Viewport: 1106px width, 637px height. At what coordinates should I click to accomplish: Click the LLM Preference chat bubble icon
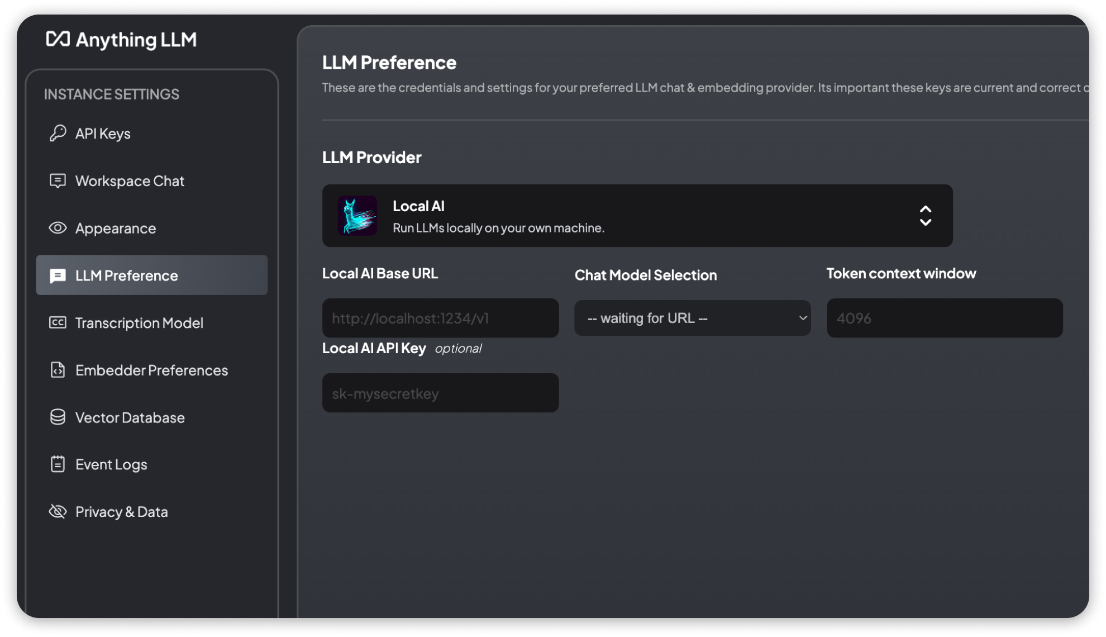coord(58,275)
